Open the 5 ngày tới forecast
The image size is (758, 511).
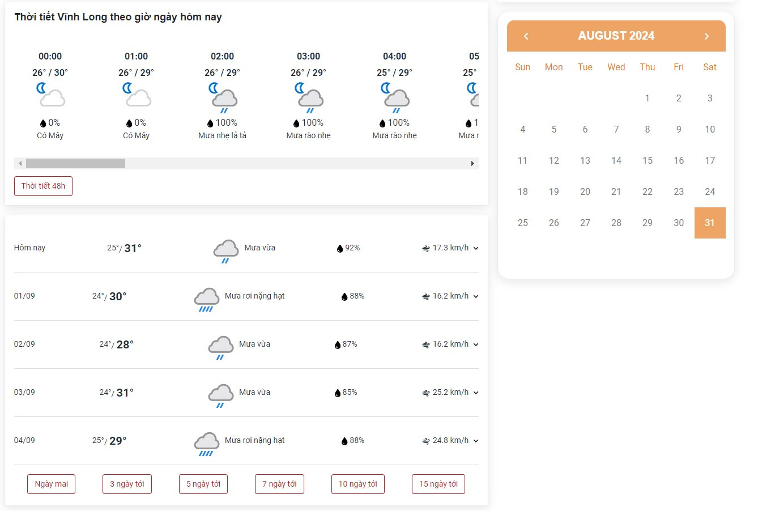tap(203, 484)
